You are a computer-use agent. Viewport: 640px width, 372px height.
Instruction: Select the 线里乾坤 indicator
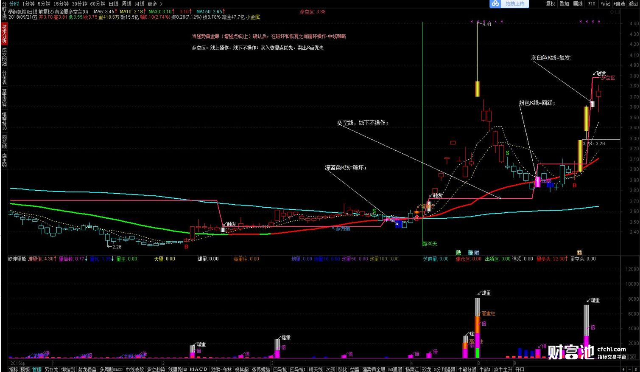[x=178, y=369]
